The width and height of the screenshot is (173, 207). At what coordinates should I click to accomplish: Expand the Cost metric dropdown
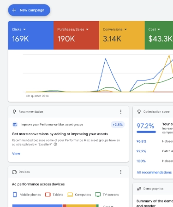159,29
